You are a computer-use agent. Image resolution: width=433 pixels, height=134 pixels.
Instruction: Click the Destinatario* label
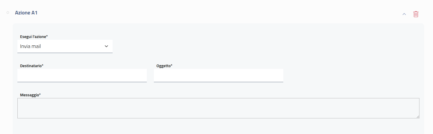[32, 66]
